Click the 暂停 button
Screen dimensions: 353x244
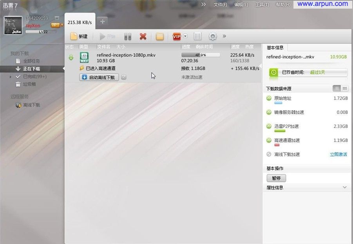click(276, 178)
